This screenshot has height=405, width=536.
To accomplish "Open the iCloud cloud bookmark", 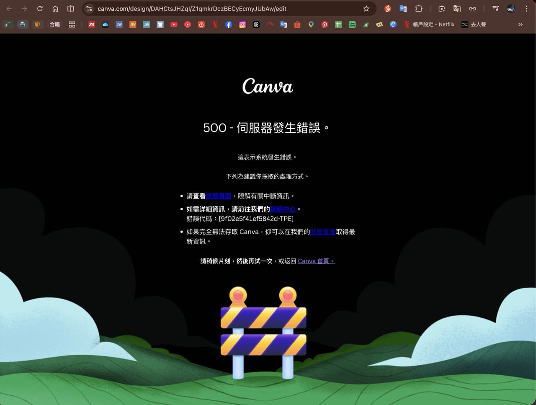I will pyautogui.click(x=106, y=25).
